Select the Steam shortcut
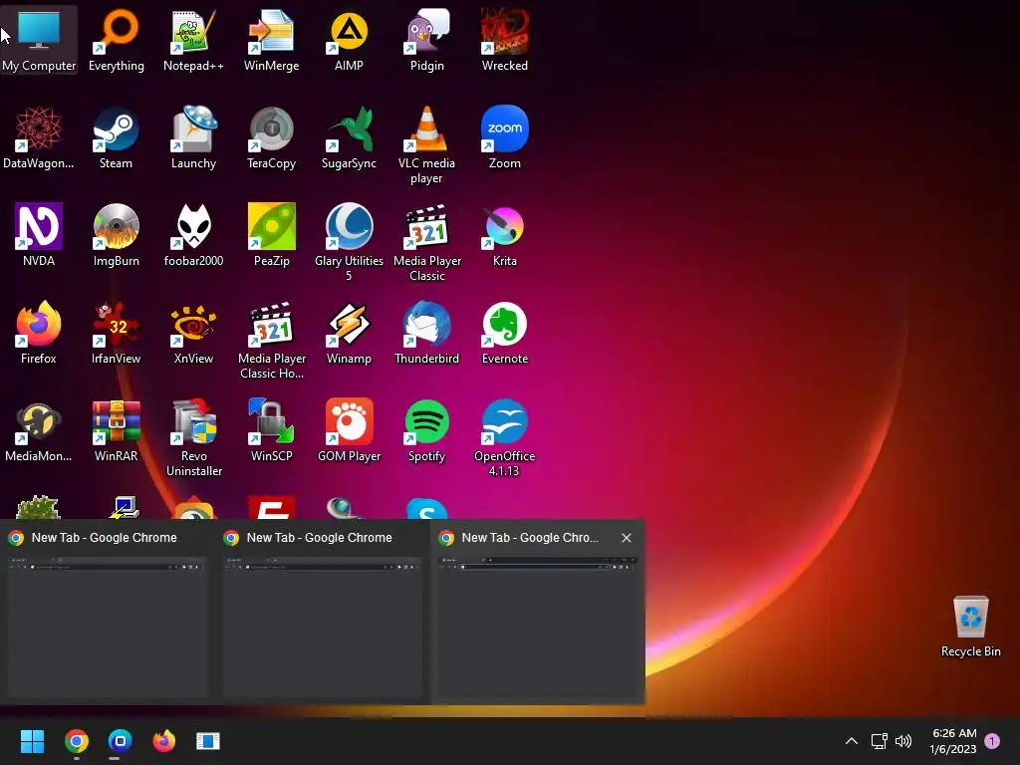The width and height of the screenshot is (1020, 765). [117, 137]
